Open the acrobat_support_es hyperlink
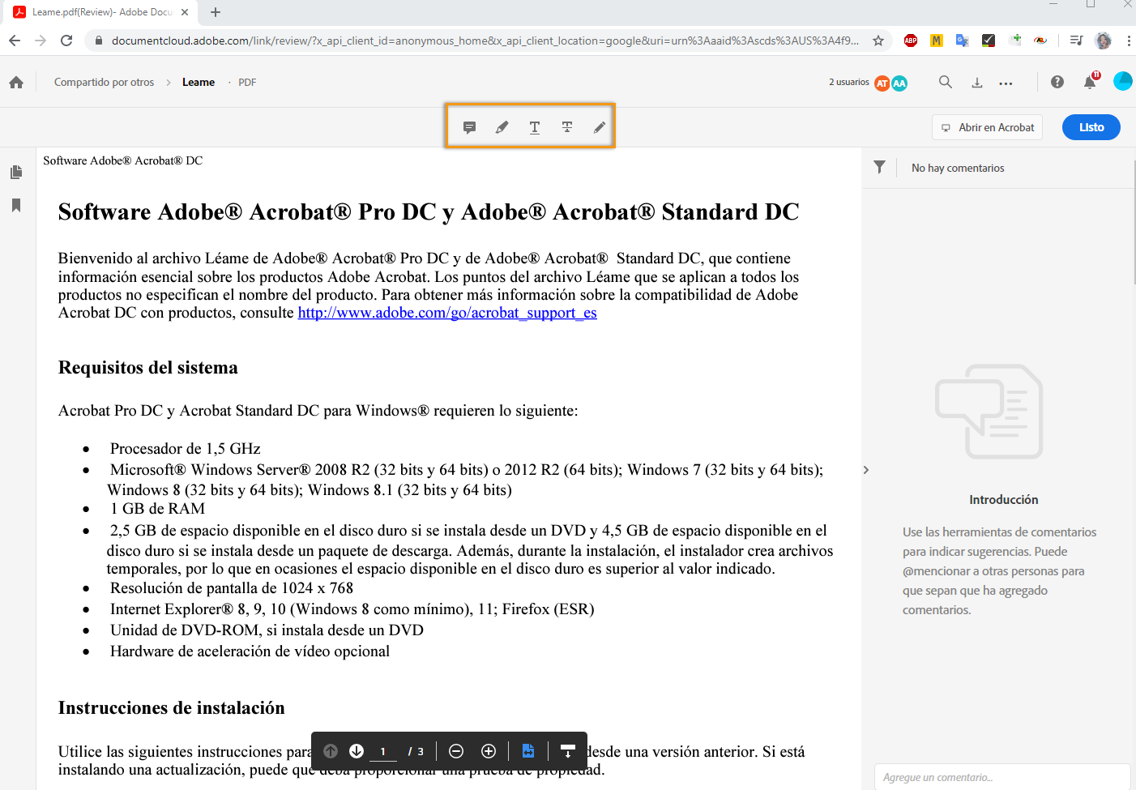The image size is (1136, 790). (447, 313)
